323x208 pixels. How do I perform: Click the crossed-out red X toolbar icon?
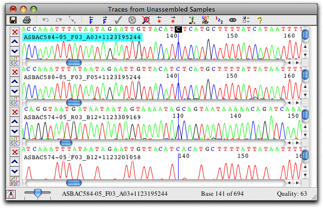point(146,20)
